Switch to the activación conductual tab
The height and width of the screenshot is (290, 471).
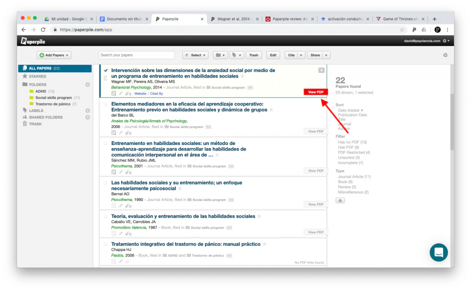(x=345, y=19)
